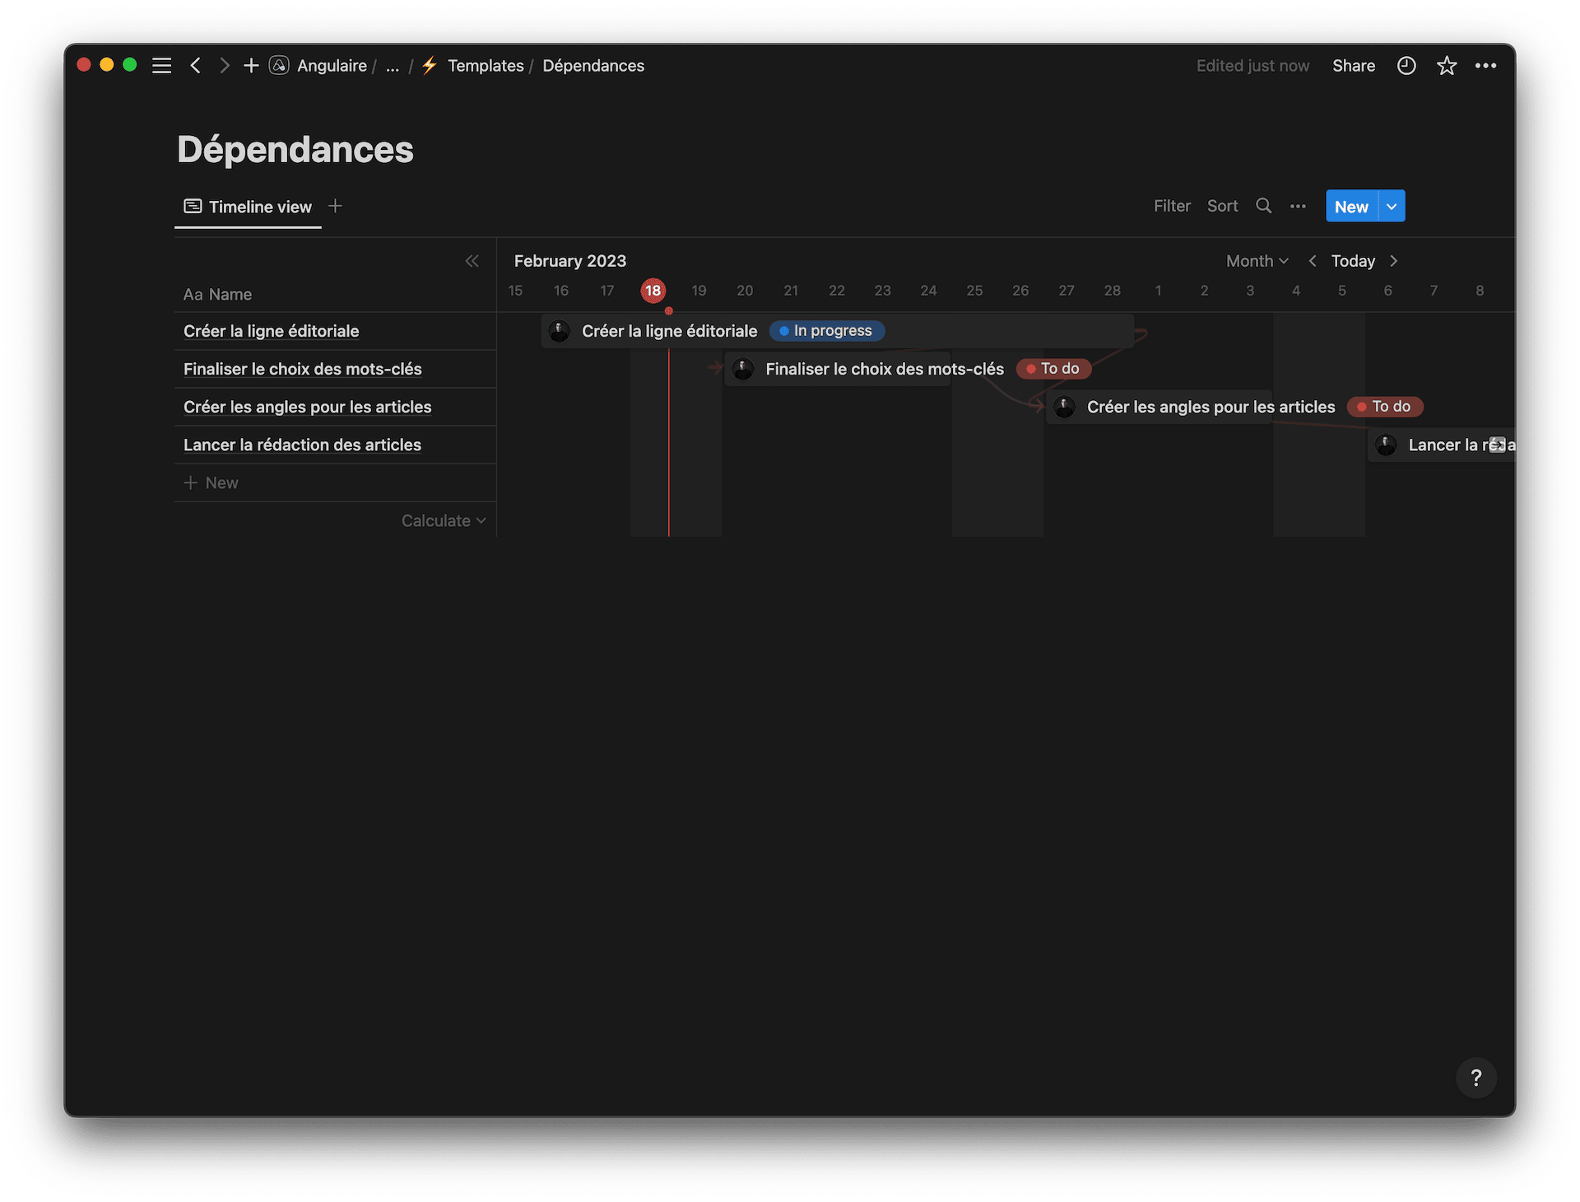Add a new view with plus
This screenshot has height=1202, width=1580.
pos(335,206)
